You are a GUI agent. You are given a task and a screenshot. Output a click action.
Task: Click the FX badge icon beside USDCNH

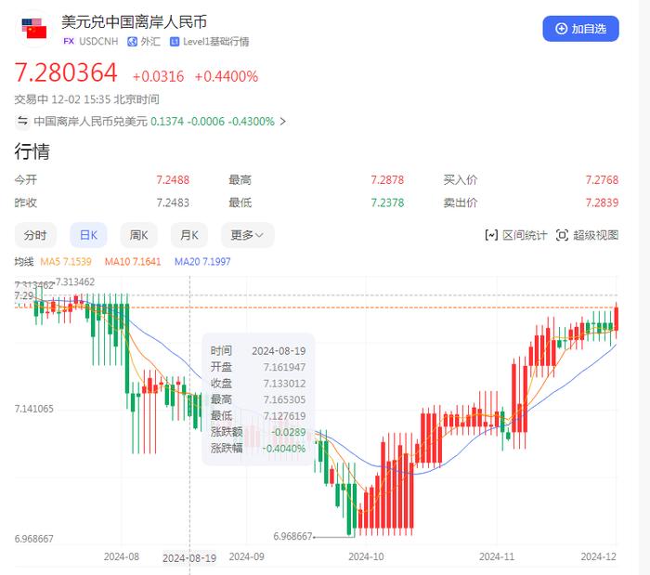coord(68,42)
